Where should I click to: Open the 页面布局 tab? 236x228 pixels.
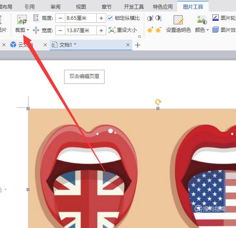[x=6, y=7]
